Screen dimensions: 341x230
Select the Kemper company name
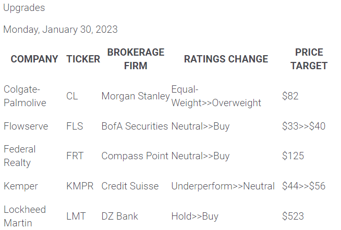[x=20, y=186]
